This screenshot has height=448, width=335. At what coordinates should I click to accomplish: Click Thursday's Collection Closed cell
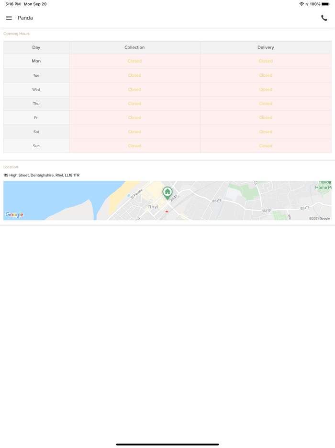tap(134, 104)
